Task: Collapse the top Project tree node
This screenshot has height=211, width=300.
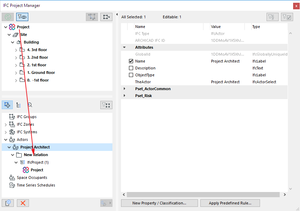Action: [6, 27]
